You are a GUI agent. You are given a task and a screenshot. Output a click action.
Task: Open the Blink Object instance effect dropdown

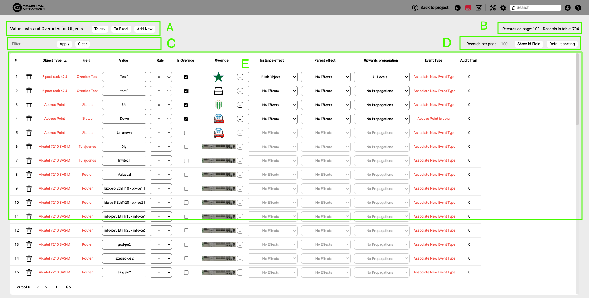(272, 77)
